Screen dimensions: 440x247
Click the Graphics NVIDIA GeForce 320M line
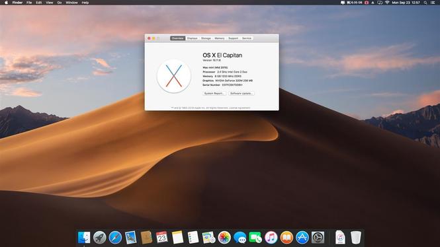point(228,81)
